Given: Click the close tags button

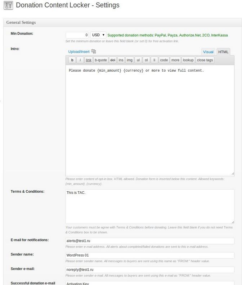Looking at the screenshot, I should point(205,60).
